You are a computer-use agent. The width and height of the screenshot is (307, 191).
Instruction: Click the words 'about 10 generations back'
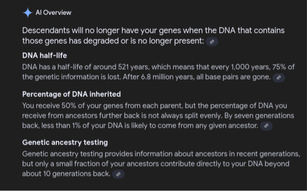pos(66,174)
